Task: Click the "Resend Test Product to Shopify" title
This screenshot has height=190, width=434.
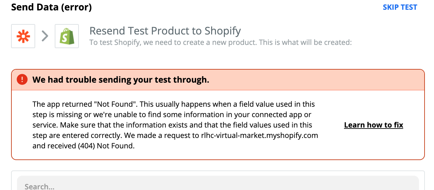Action: pyautogui.click(x=165, y=31)
